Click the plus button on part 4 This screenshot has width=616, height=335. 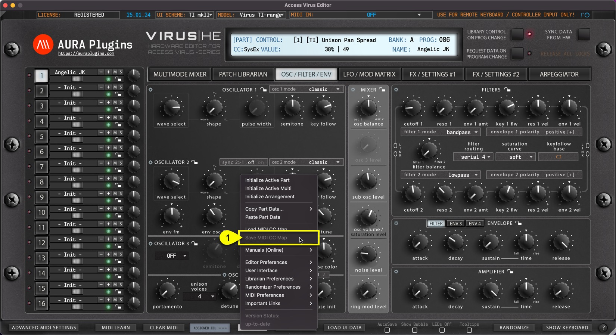point(108,118)
